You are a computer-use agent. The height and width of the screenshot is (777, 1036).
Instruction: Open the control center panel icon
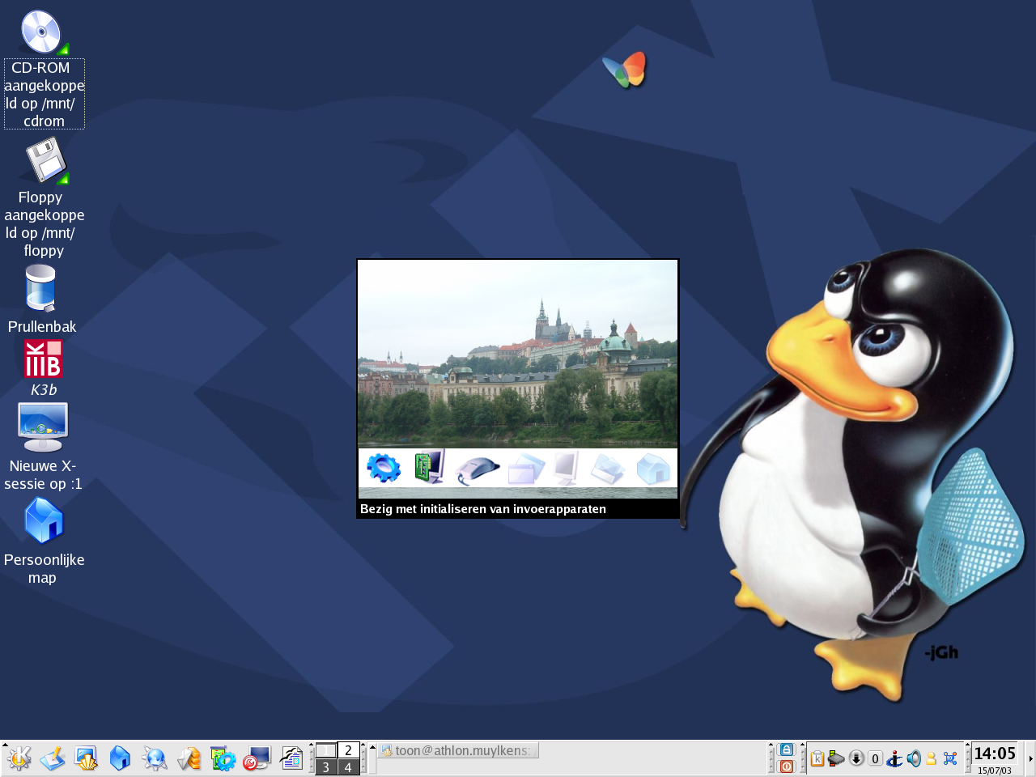point(223,758)
